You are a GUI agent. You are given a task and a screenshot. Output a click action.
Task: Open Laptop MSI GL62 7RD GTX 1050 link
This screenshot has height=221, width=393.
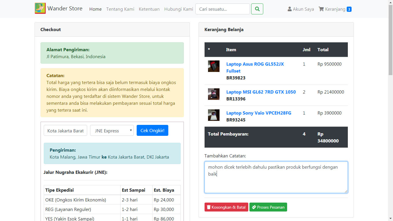click(x=261, y=92)
